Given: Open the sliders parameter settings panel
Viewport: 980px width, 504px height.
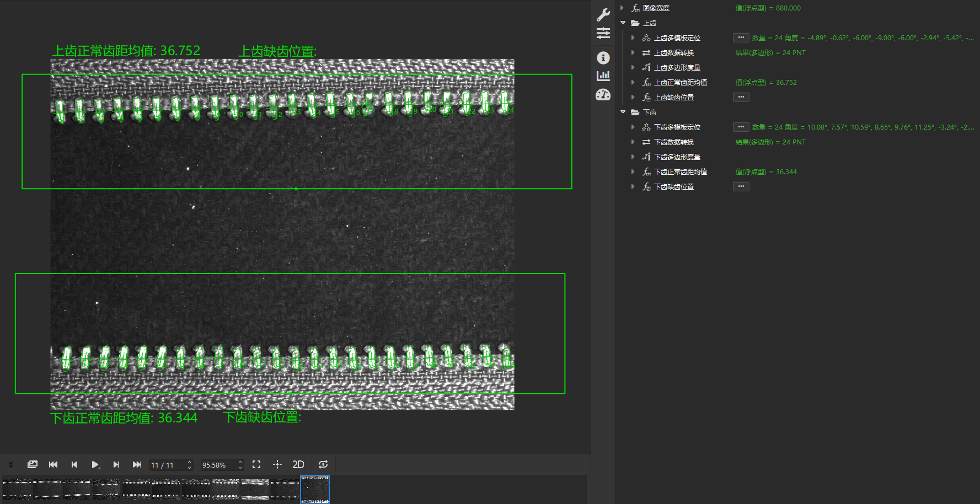Looking at the screenshot, I should [603, 34].
